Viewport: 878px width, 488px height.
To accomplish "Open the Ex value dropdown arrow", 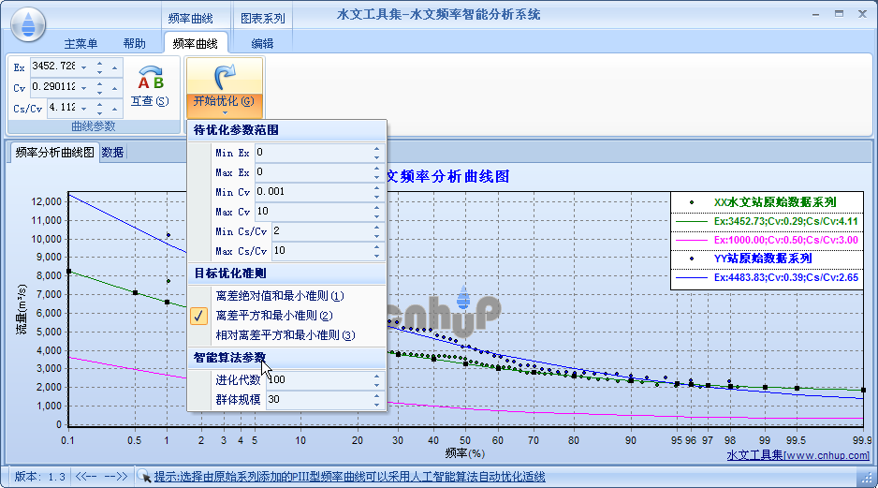I will click(x=83, y=67).
